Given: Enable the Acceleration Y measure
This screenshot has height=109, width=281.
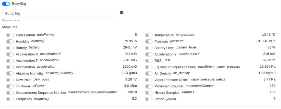Looking at the screenshot, I should point(148,54).
